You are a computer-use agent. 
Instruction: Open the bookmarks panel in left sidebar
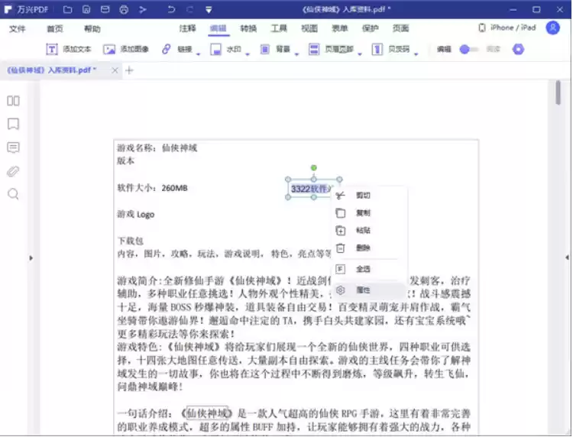point(13,124)
